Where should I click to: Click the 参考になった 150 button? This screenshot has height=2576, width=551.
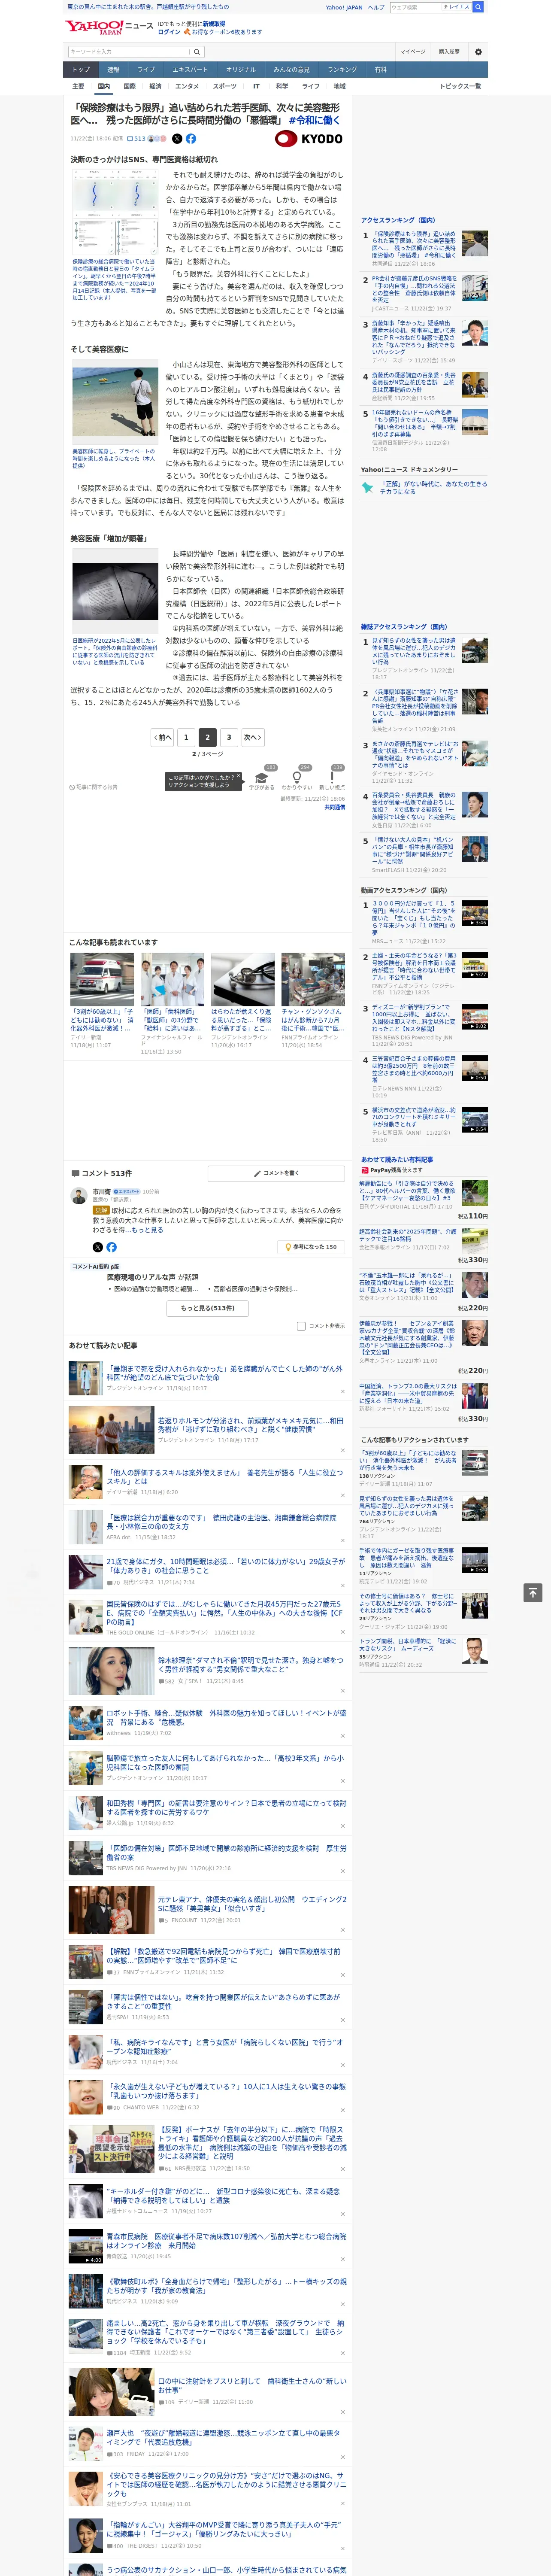(312, 1247)
